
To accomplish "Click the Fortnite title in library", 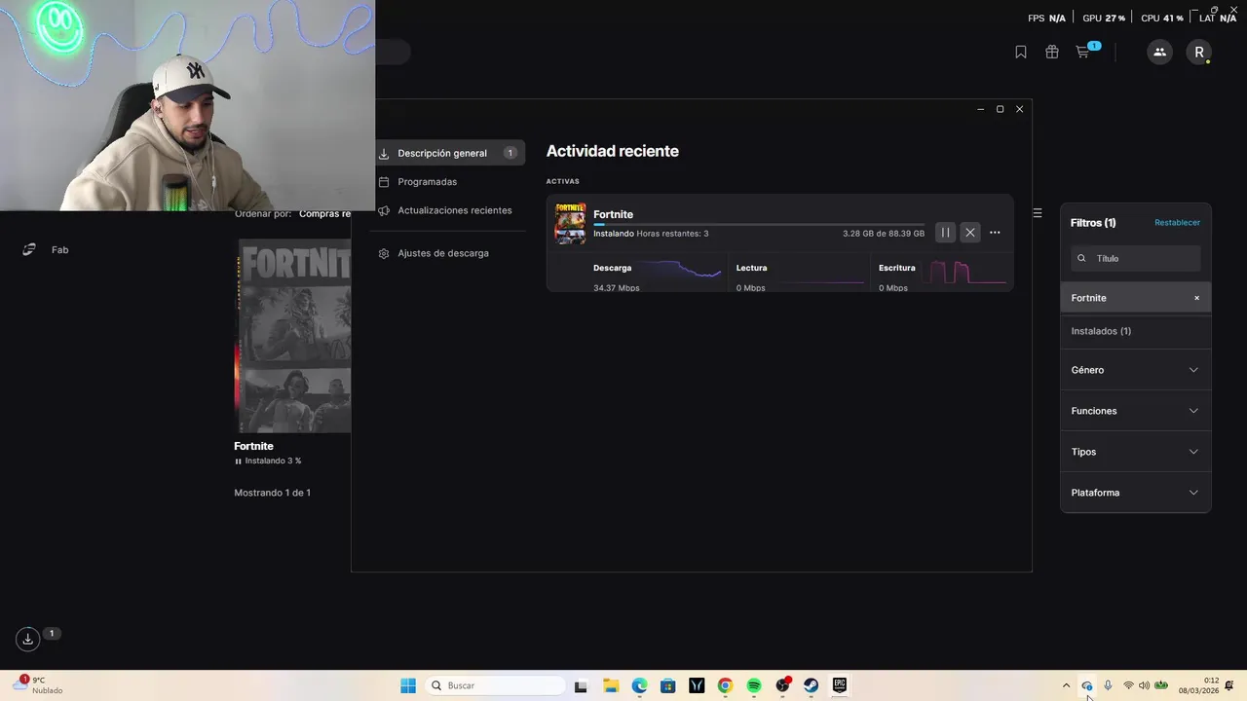I will [253, 446].
